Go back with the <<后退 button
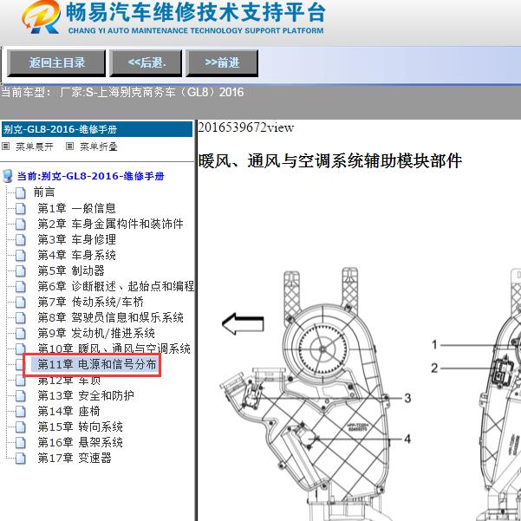This screenshot has height=521, width=521. [x=146, y=63]
